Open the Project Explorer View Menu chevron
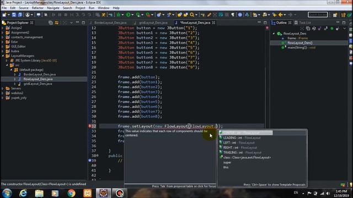The image size is (353, 198). pos(71,23)
